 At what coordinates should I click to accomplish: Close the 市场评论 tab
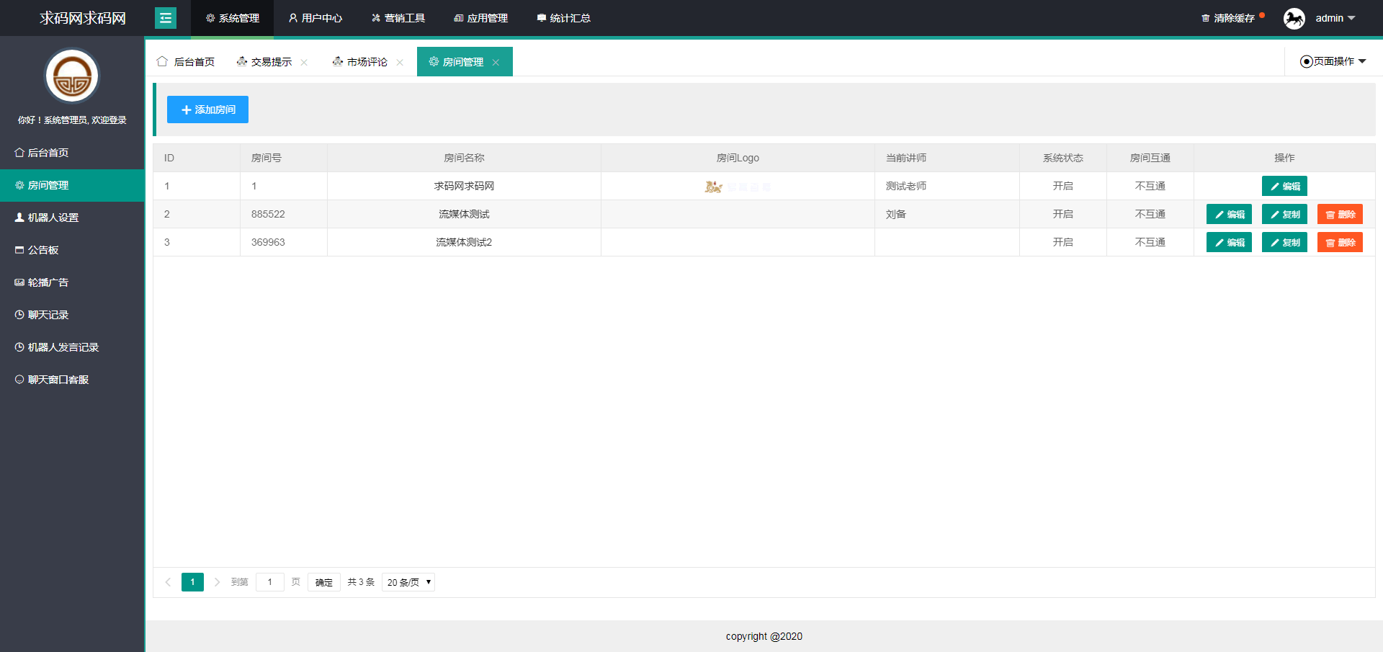(x=400, y=63)
